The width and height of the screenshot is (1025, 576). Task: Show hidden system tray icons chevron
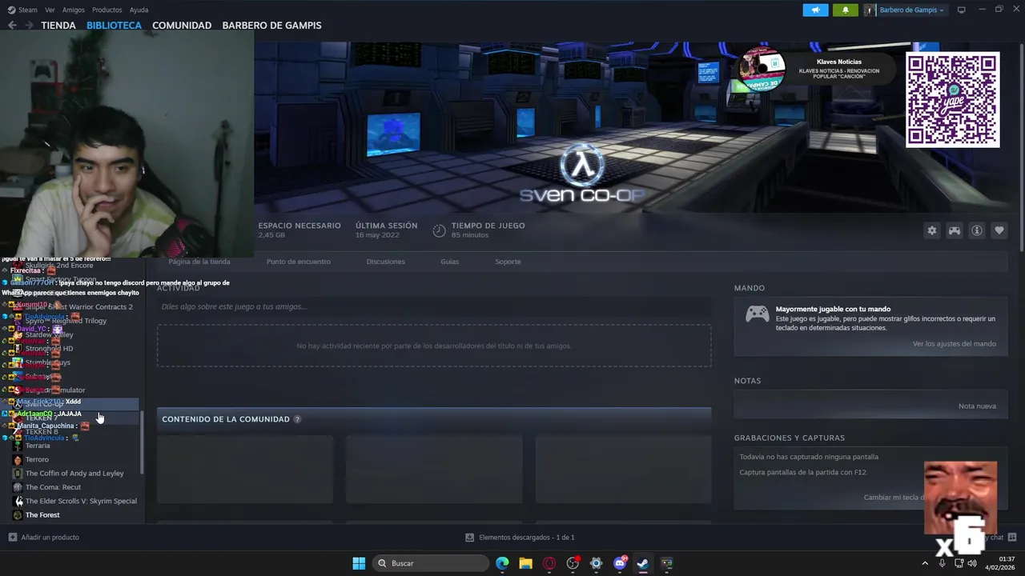925,563
